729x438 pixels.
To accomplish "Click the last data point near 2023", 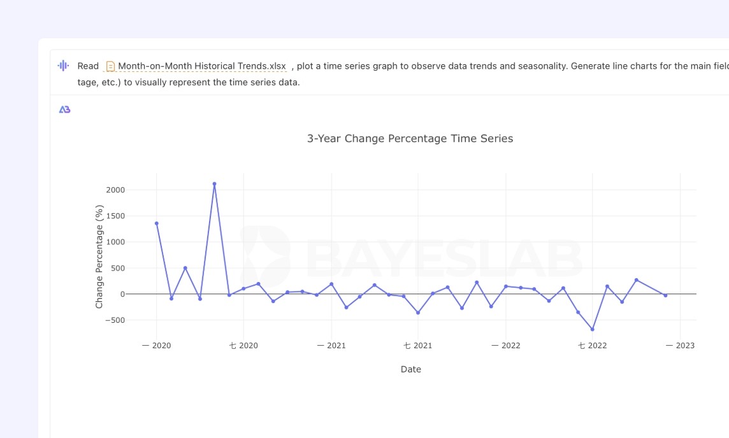I will point(665,295).
